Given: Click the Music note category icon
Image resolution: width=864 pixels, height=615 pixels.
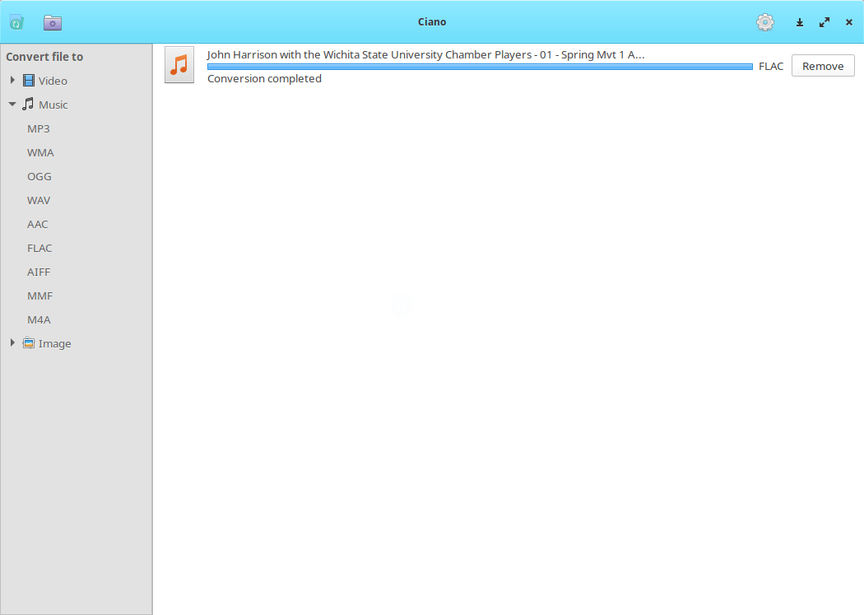Looking at the screenshot, I should pyautogui.click(x=28, y=105).
